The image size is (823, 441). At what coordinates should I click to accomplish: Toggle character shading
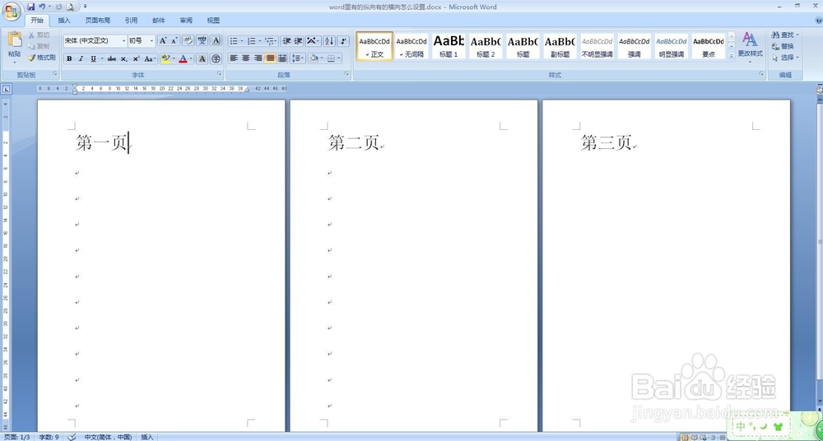tap(202, 58)
